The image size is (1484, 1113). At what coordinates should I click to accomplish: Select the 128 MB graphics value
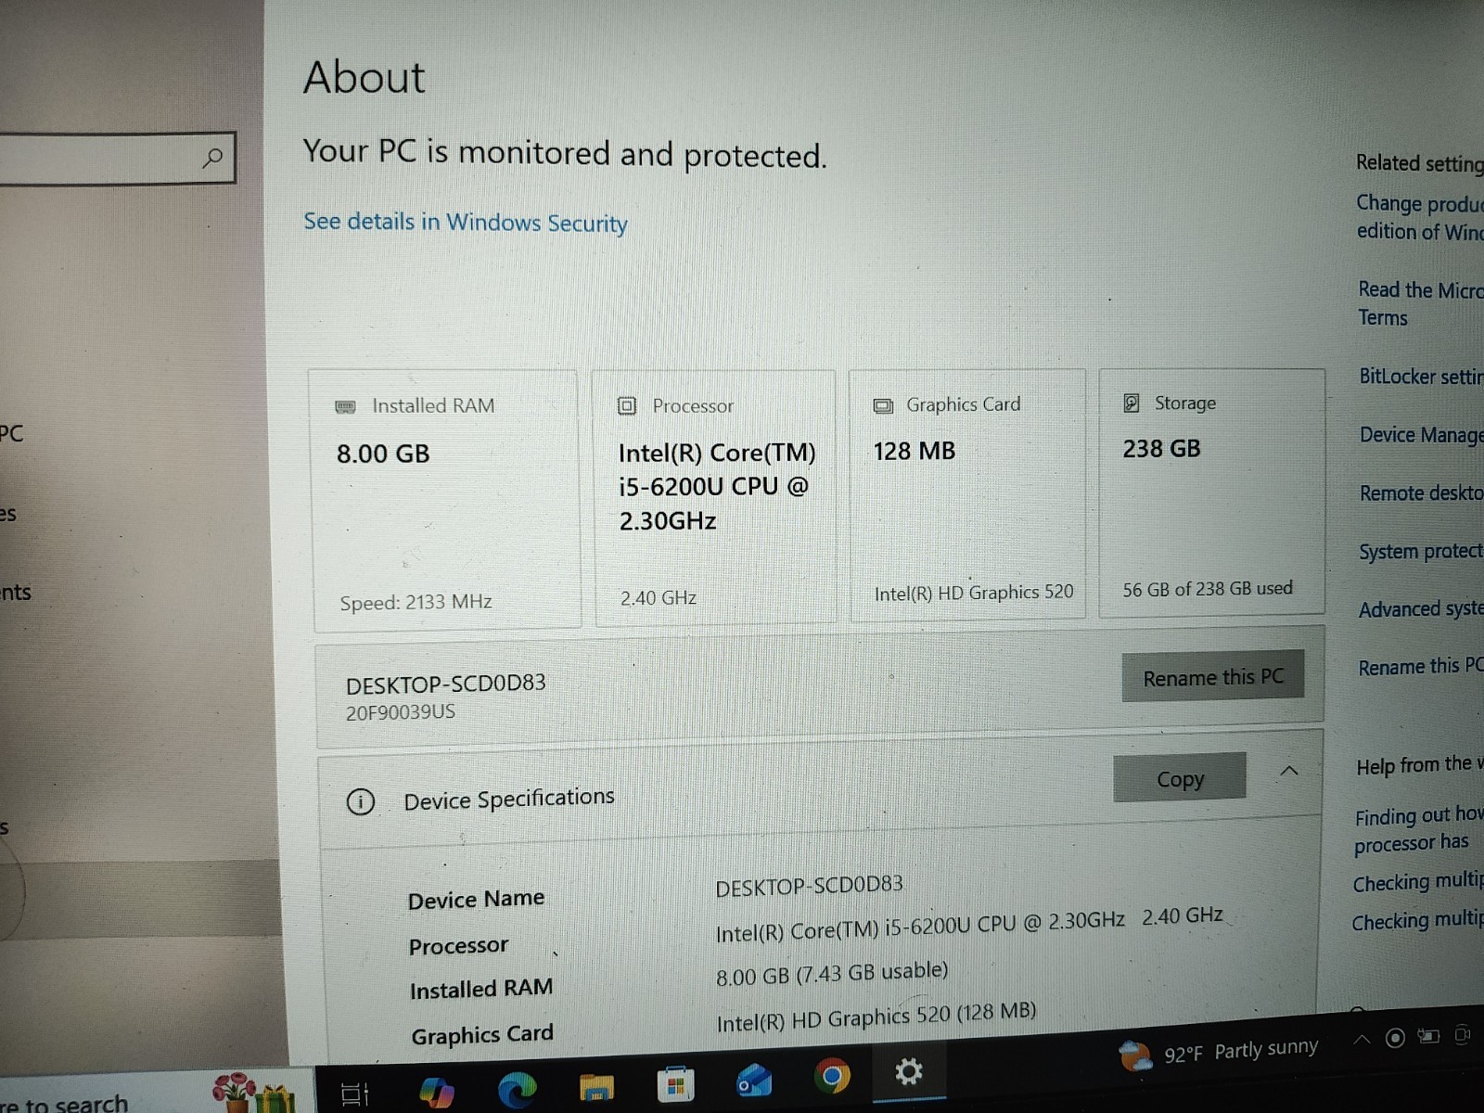click(915, 452)
